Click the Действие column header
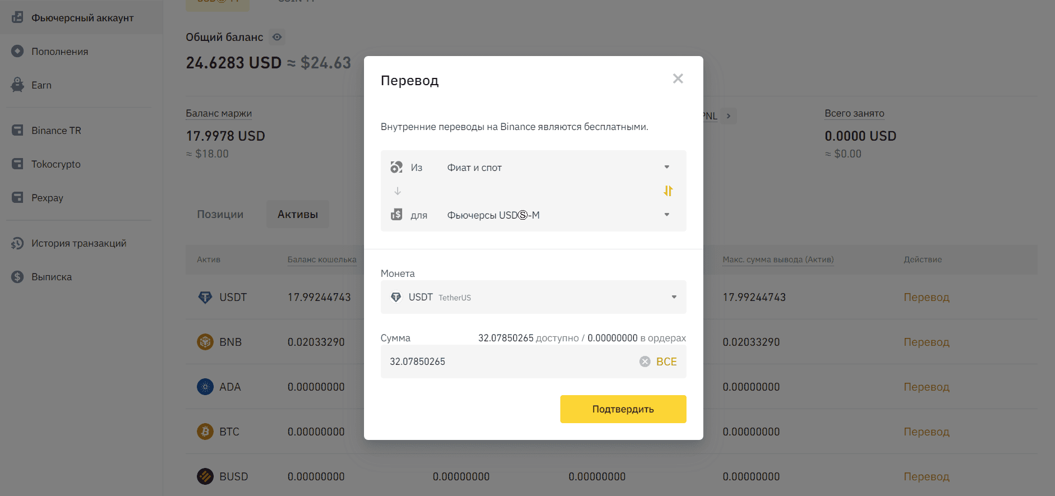Image resolution: width=1055 pixels, height=496 pixels. point(923,259)
